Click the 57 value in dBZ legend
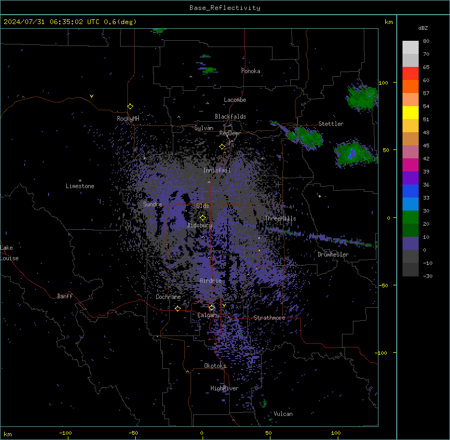Viewport: 450px width, 440px height. coord(426,94)
